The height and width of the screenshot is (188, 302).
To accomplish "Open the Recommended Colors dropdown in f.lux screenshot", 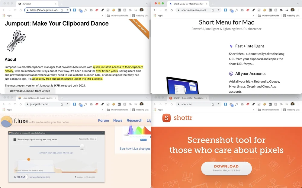I will pyautogui.click(x=87, y=139).
